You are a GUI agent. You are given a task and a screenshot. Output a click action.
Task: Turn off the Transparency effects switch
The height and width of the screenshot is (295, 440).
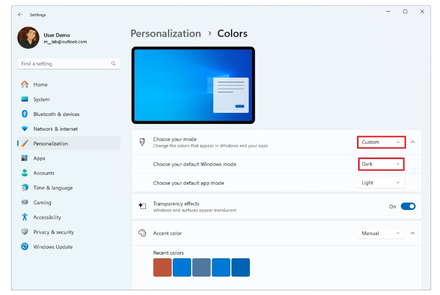[408, 206]
